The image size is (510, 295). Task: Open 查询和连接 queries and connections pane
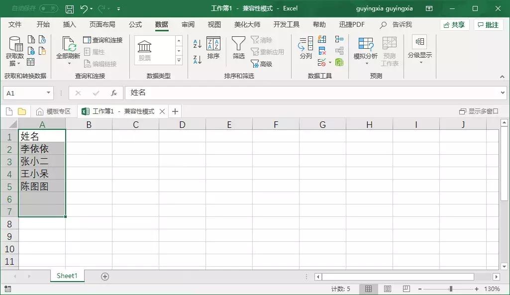pyautogui.click(x=102, y=38)
